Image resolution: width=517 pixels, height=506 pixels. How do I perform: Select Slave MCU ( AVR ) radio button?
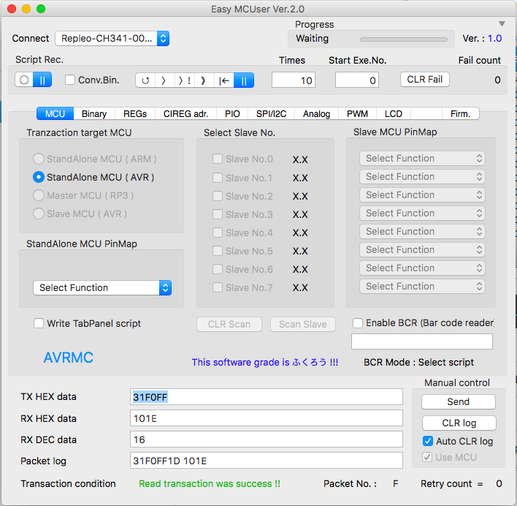click(x=39, y=214)
